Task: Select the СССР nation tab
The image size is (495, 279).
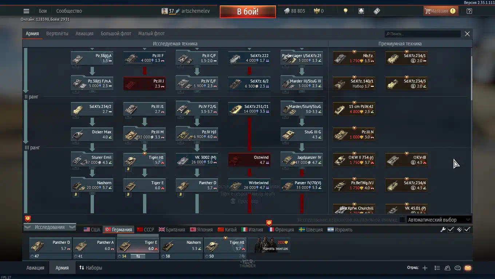Action: (x=145, y=230)
